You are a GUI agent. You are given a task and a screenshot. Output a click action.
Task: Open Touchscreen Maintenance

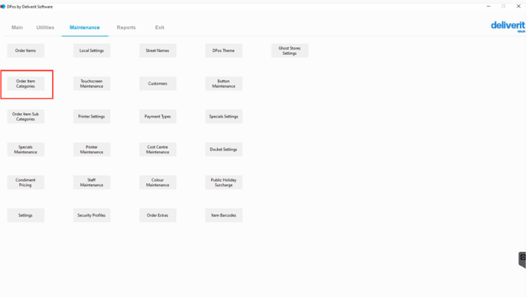pyautogui.click(x=92, y=84)
